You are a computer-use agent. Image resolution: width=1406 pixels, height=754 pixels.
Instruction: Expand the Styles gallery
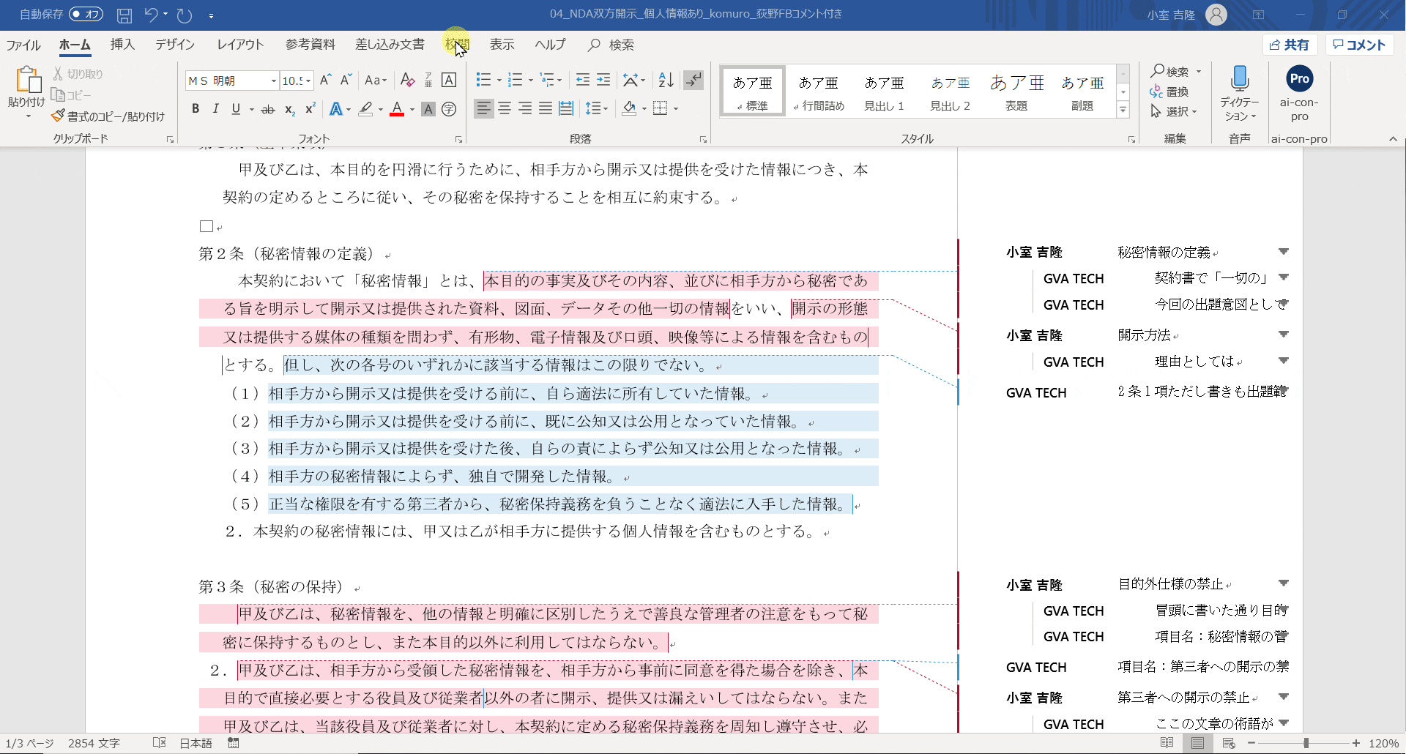1123,111
